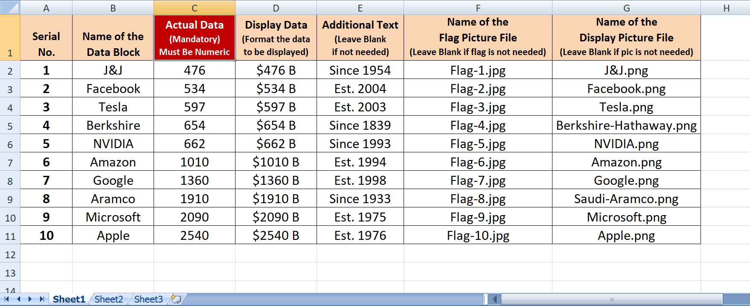Open the Sheet3 tab

click(x=148, y=299)
